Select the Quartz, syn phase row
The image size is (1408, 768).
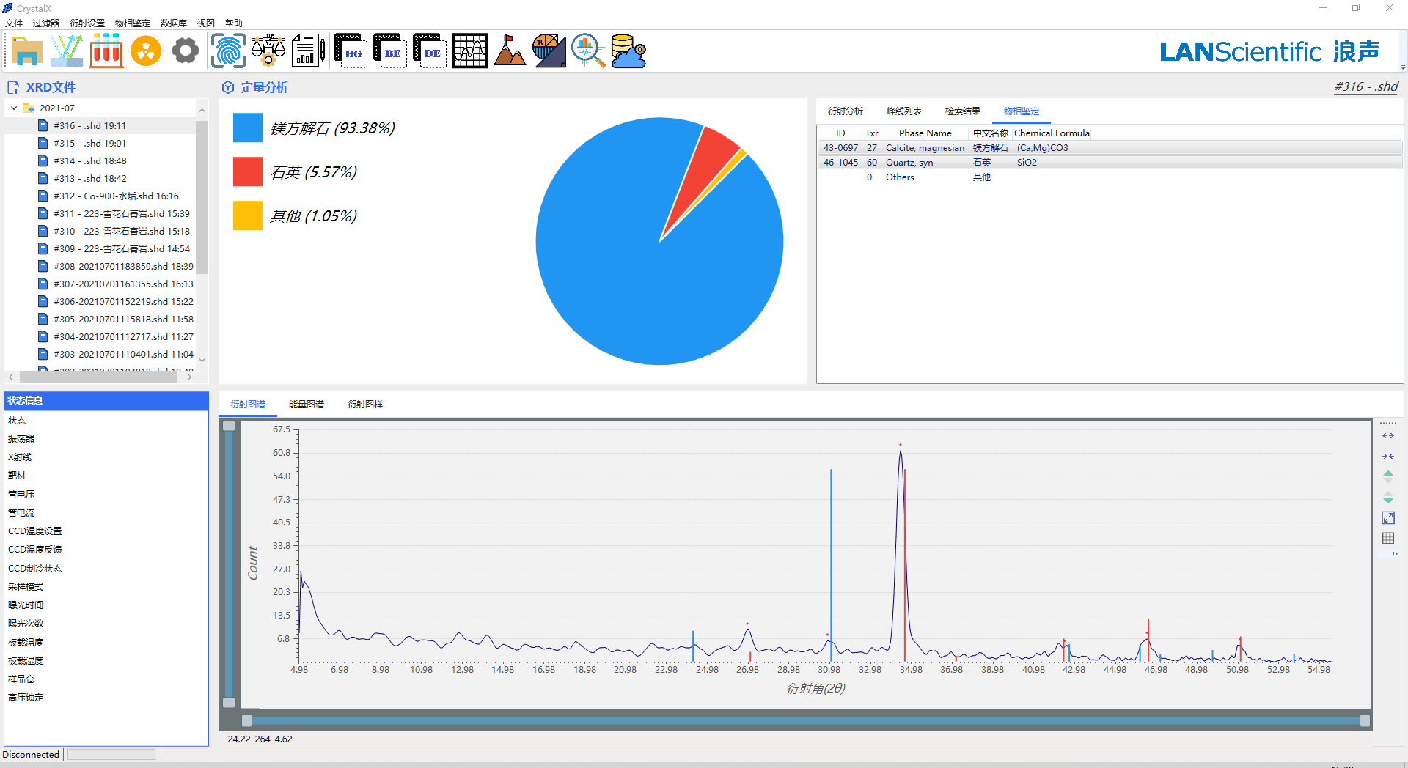click(x=909, y=163)
